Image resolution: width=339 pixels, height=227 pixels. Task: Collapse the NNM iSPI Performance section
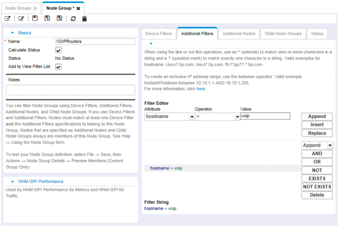click(x=13, y=182)
